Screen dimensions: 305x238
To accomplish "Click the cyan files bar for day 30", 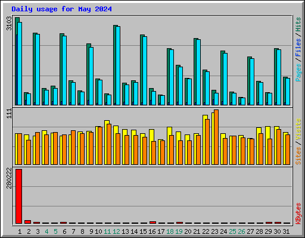I will pyautogui.click(x=279, y=77).
